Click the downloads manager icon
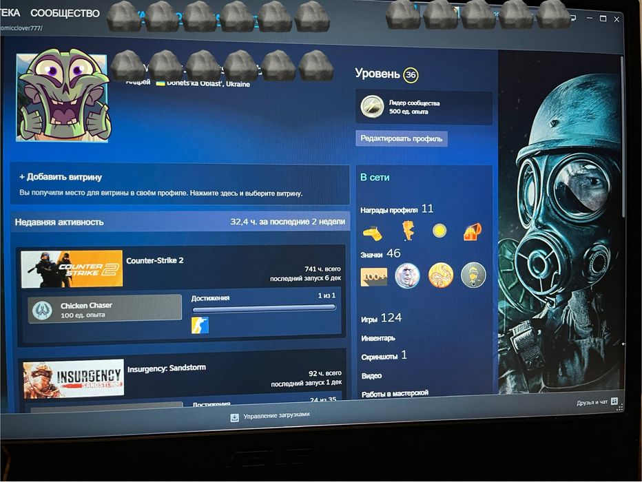The width and height of the screenshot is (642, 482). click(x=235, y=418)
